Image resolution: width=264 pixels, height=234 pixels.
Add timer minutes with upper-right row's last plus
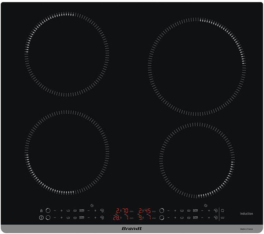tap(209, 210)
